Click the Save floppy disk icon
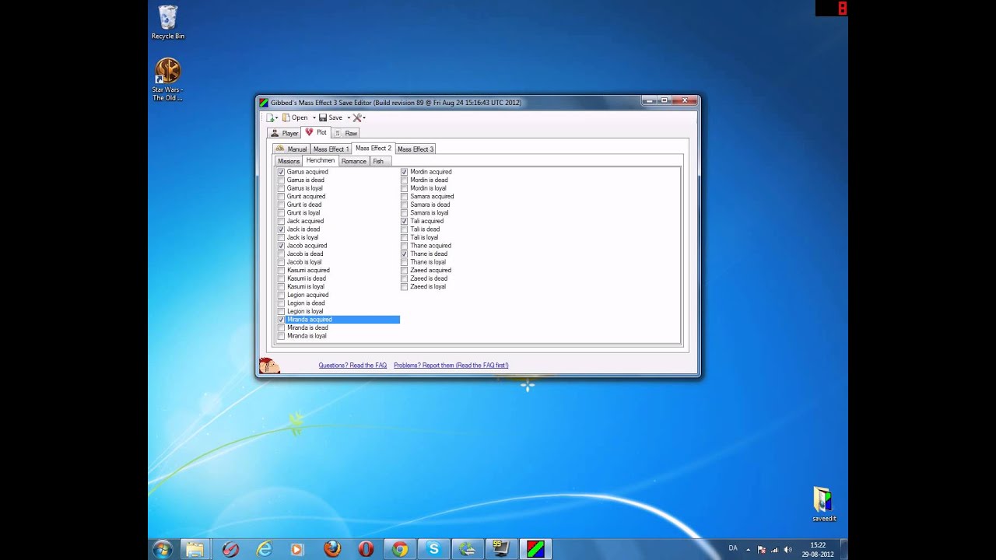 pyautogui.click(x=323, y=117)
